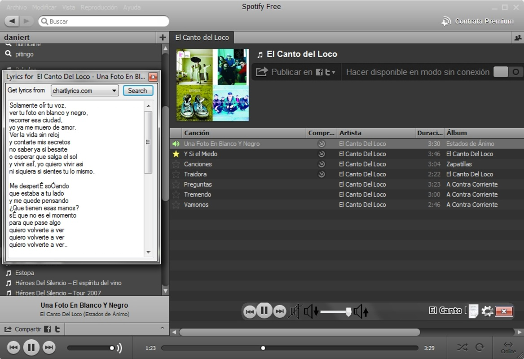
Task: Click the Compartir share button
Action: [x=23, y=329]
